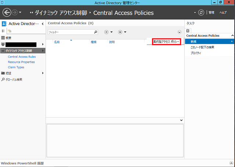This screenshot has width=235, height=167.
Task: Open Central Access Rules link
Action: 22,57
